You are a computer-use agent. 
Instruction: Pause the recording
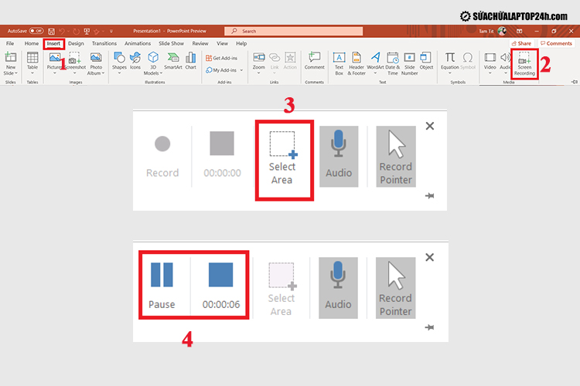(162, 285)
